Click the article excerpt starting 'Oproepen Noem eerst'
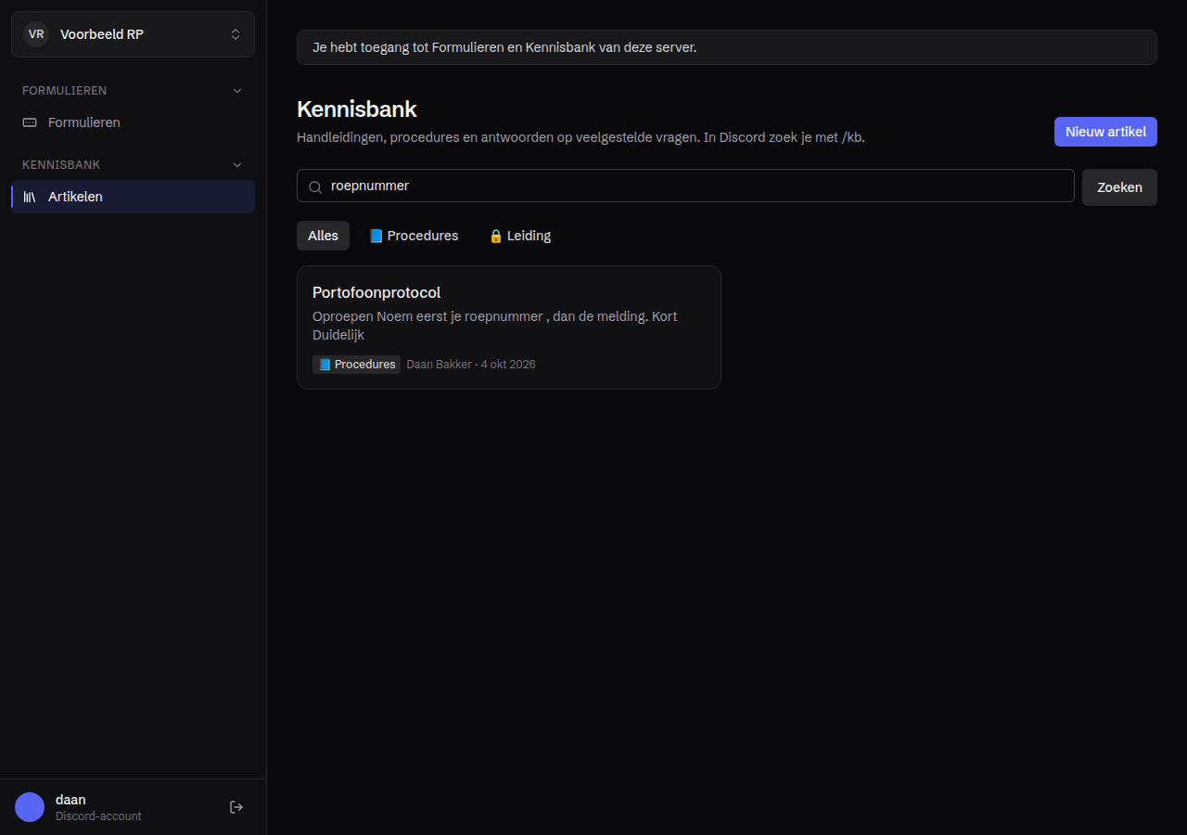Viewport: 1187px width, 835px height. click(x=495, y=326)
